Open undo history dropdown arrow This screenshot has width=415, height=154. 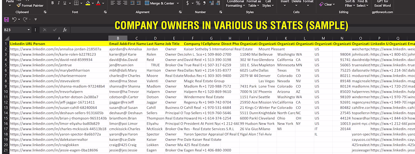[19, 19]
